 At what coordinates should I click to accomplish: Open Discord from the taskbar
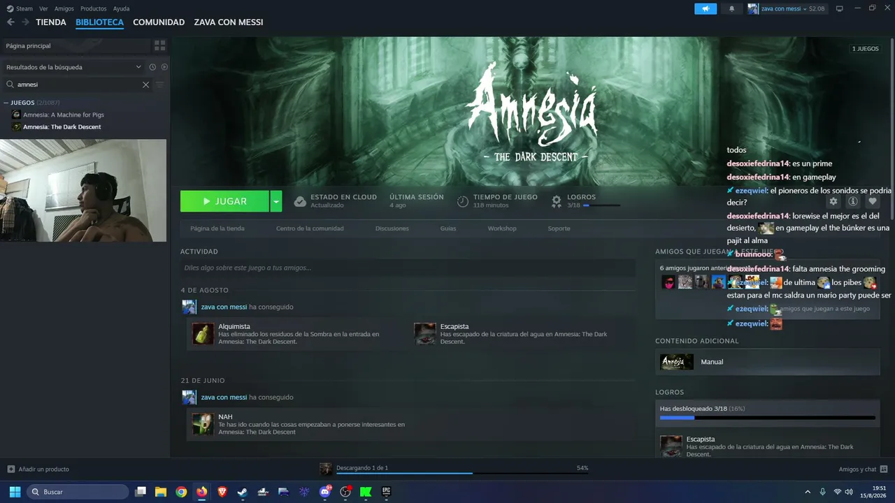324,492
